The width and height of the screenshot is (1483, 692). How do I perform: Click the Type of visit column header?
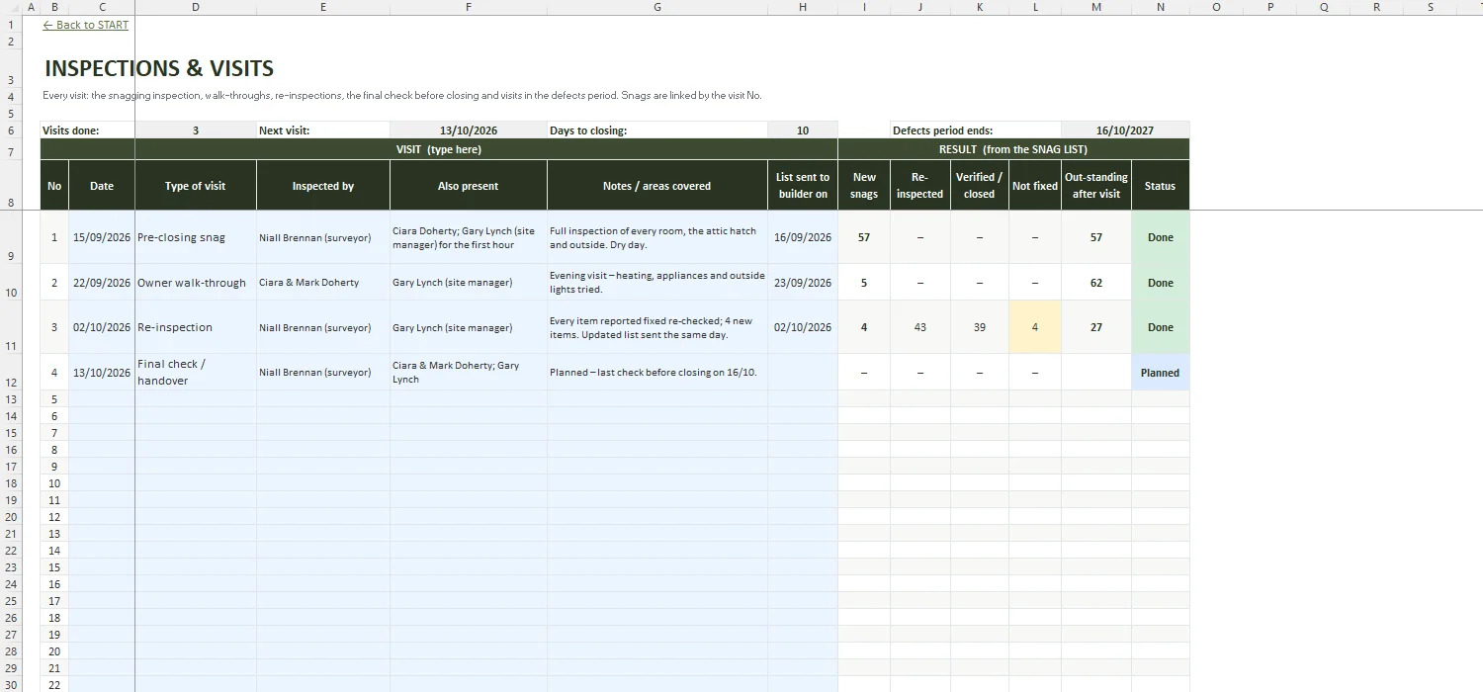pos(196,185)
